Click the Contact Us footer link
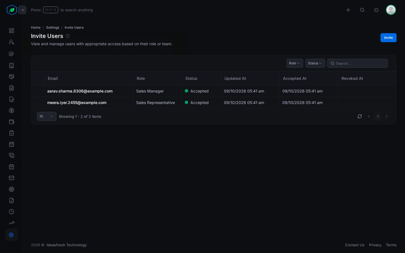 point(355,245)
